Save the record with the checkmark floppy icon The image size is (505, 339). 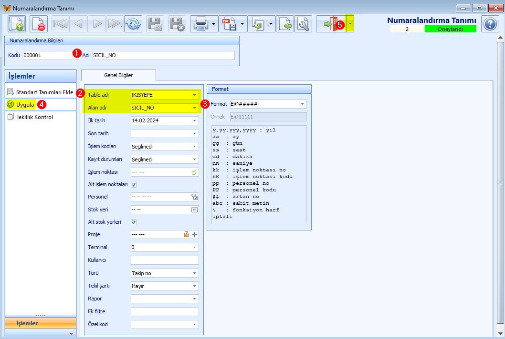point(155,24)
